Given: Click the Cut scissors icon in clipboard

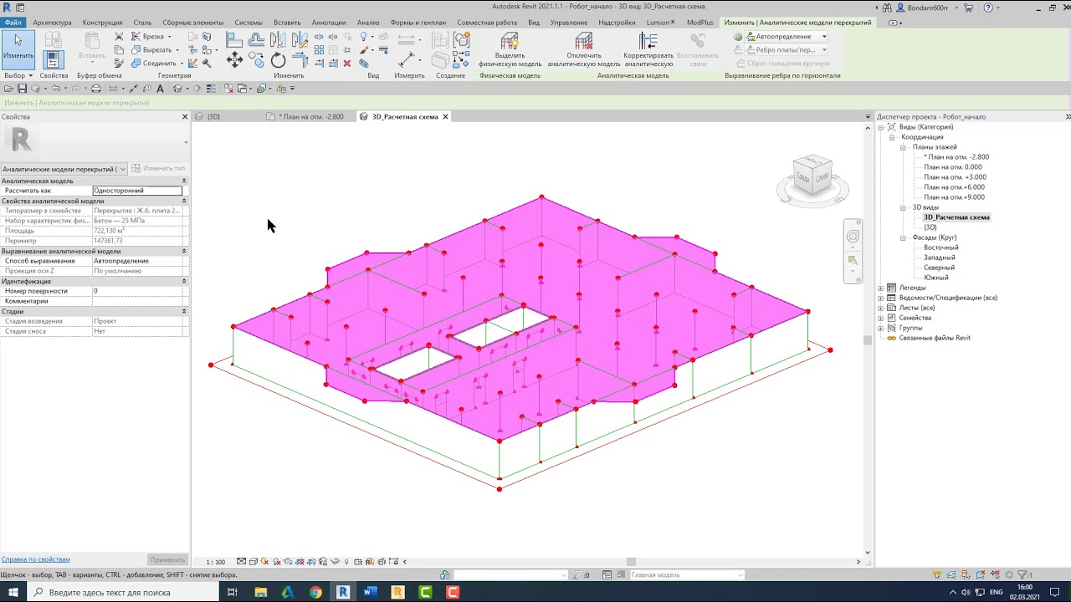Looking at the screenshot, I should (119, 37).
